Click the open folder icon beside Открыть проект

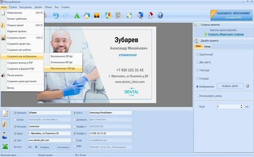pos(3,25)
